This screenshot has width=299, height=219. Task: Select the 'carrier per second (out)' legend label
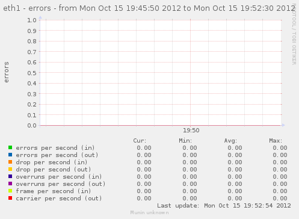tap(59, 199)
